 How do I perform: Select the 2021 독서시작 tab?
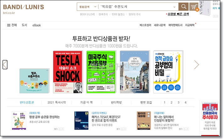pos(56,103)
